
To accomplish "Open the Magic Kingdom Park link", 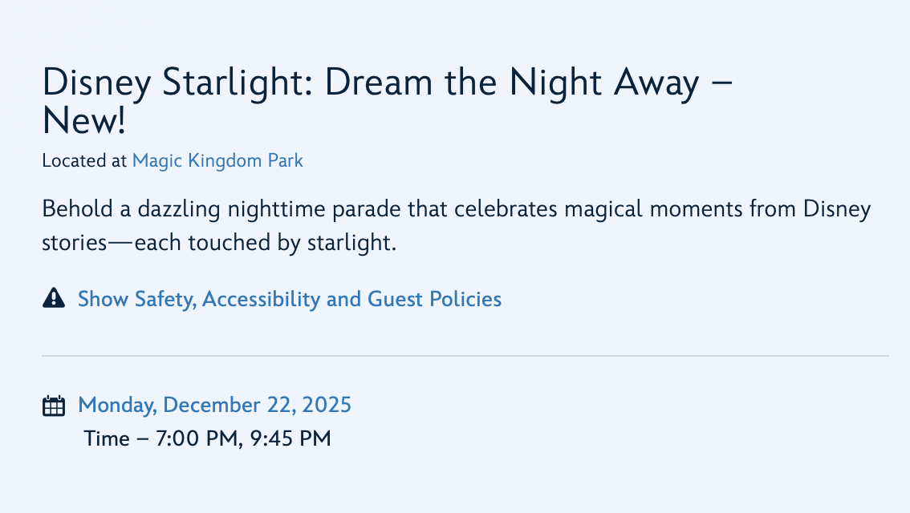I will 217,160.
